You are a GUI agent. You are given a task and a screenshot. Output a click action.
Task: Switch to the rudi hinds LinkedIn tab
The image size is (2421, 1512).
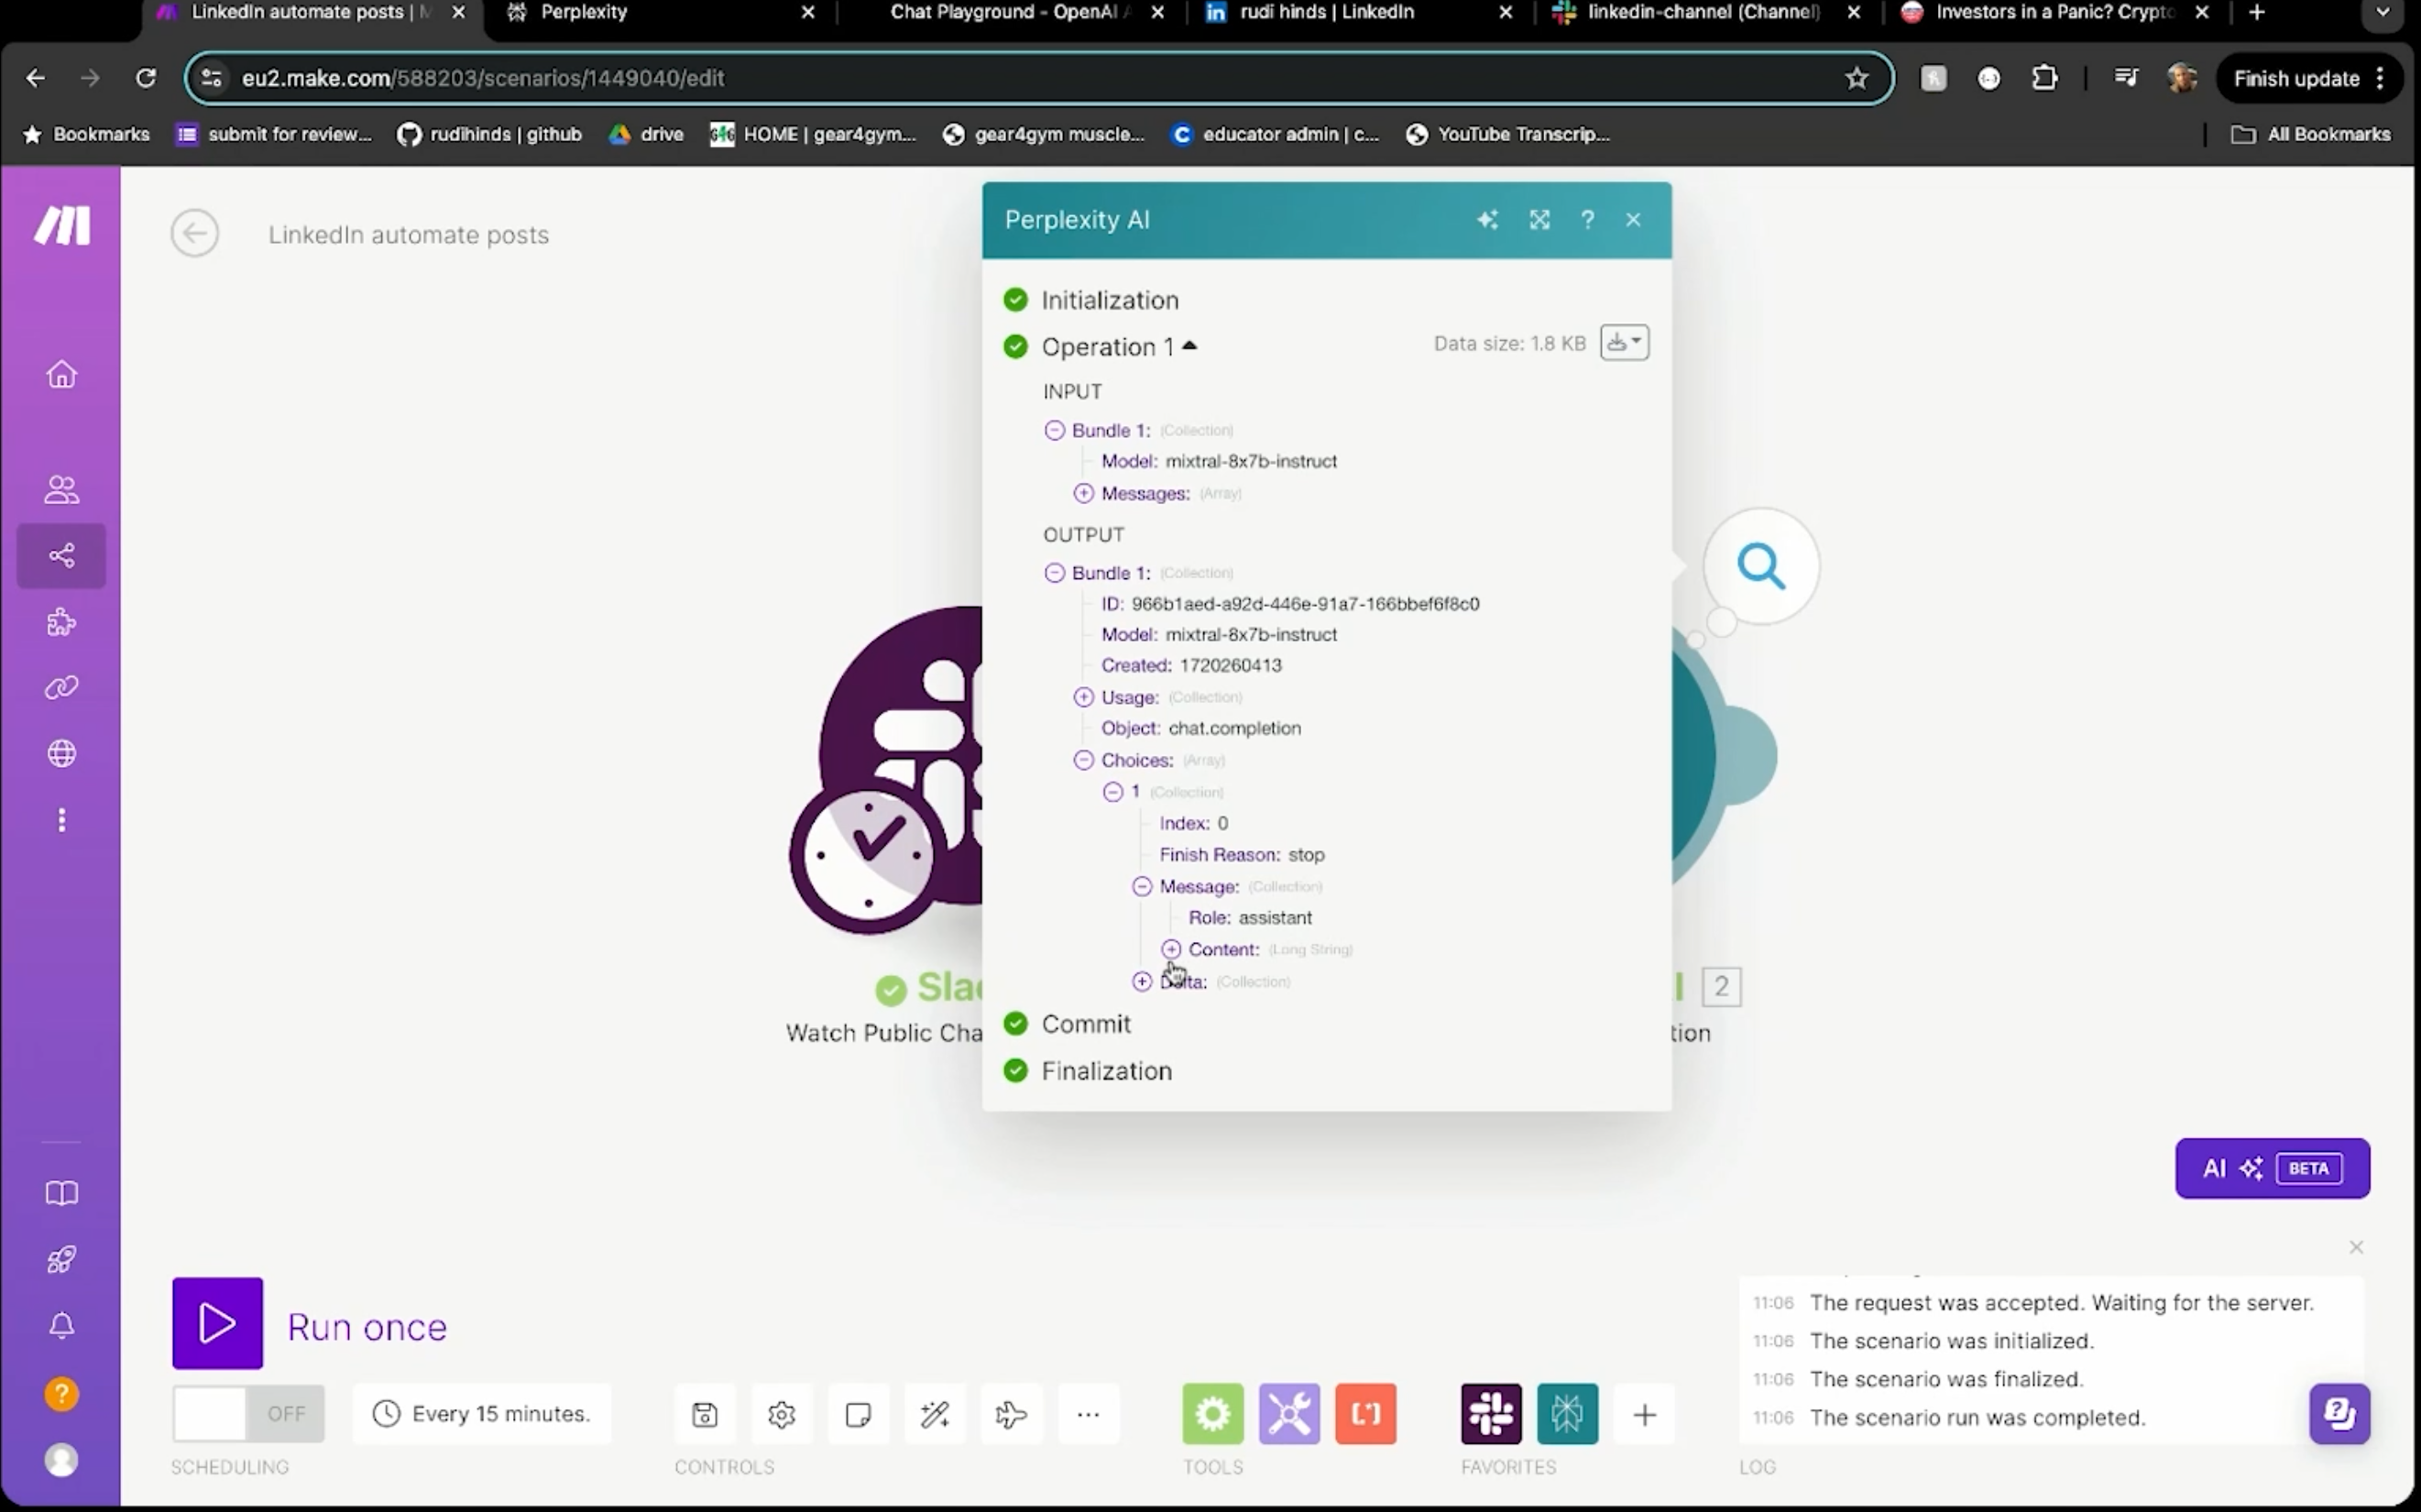(x=1326, y=13)
